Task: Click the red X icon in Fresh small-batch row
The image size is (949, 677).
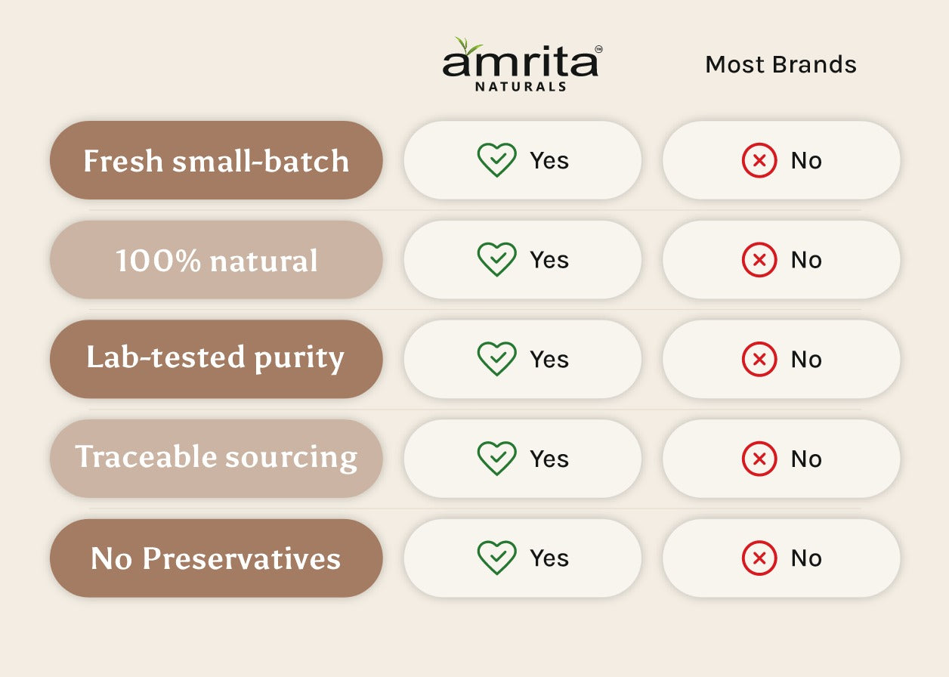Action: pyautogui.click(x=759, y=160)
